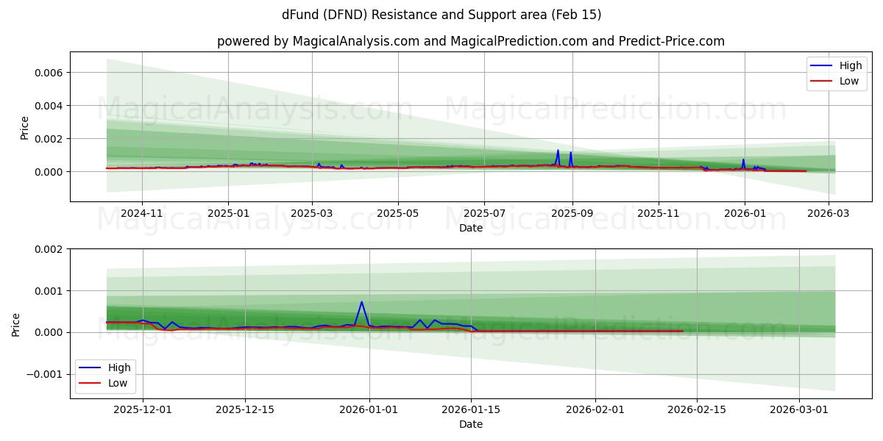Screen dimensions: 883x441
Task: Click the '2026-03-01' tick label
Action: [x=800, y=409]
